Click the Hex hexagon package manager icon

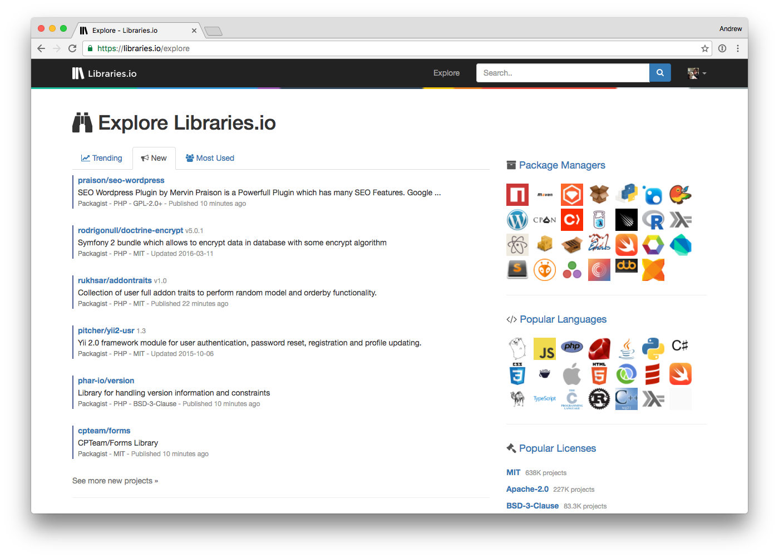coord(653,245)
